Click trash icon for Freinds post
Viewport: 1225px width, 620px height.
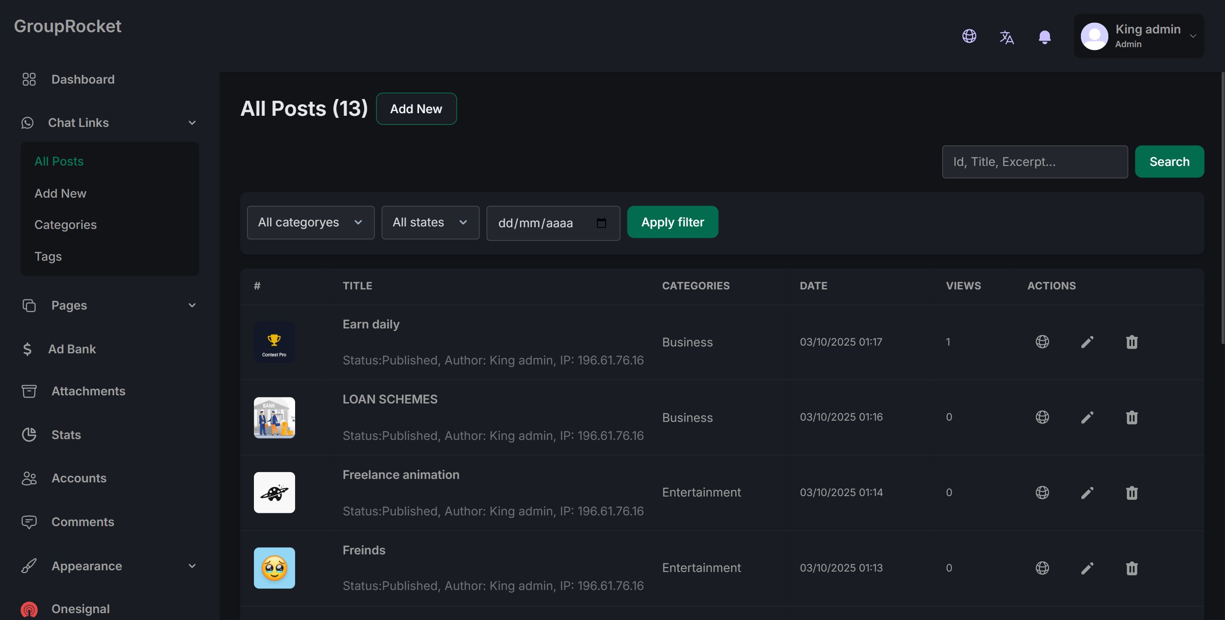(x=1131, y=568)
